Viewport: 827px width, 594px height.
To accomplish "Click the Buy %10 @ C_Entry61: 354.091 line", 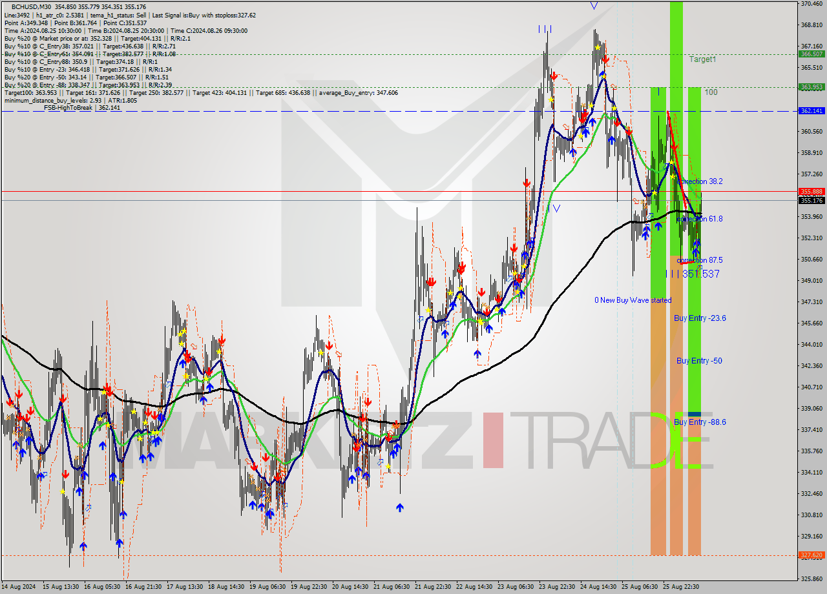I will (90, 54).
